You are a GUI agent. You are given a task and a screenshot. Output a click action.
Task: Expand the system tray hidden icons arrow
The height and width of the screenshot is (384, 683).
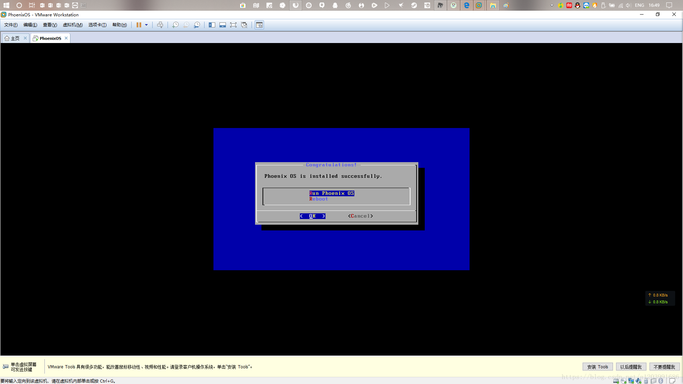coord(552,5)
